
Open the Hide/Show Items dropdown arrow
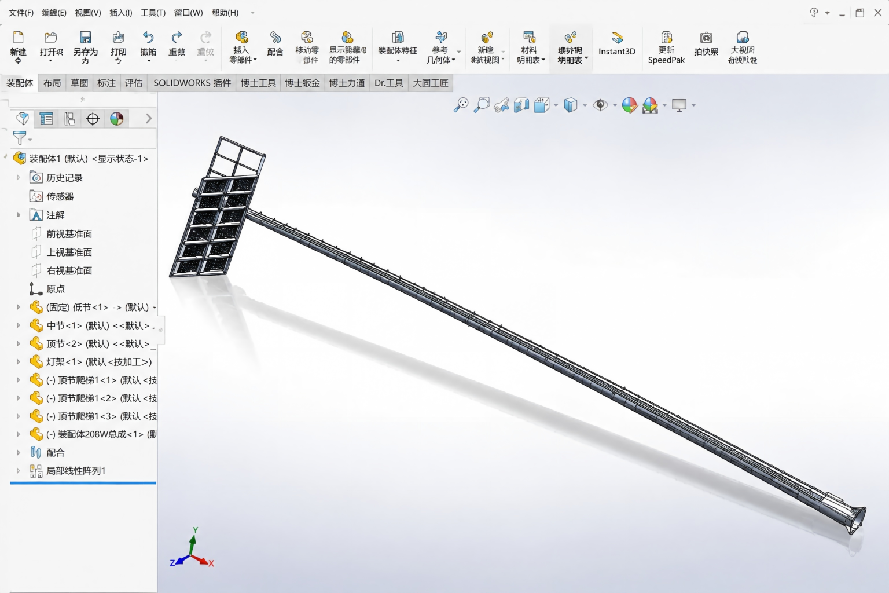point(615,105)
